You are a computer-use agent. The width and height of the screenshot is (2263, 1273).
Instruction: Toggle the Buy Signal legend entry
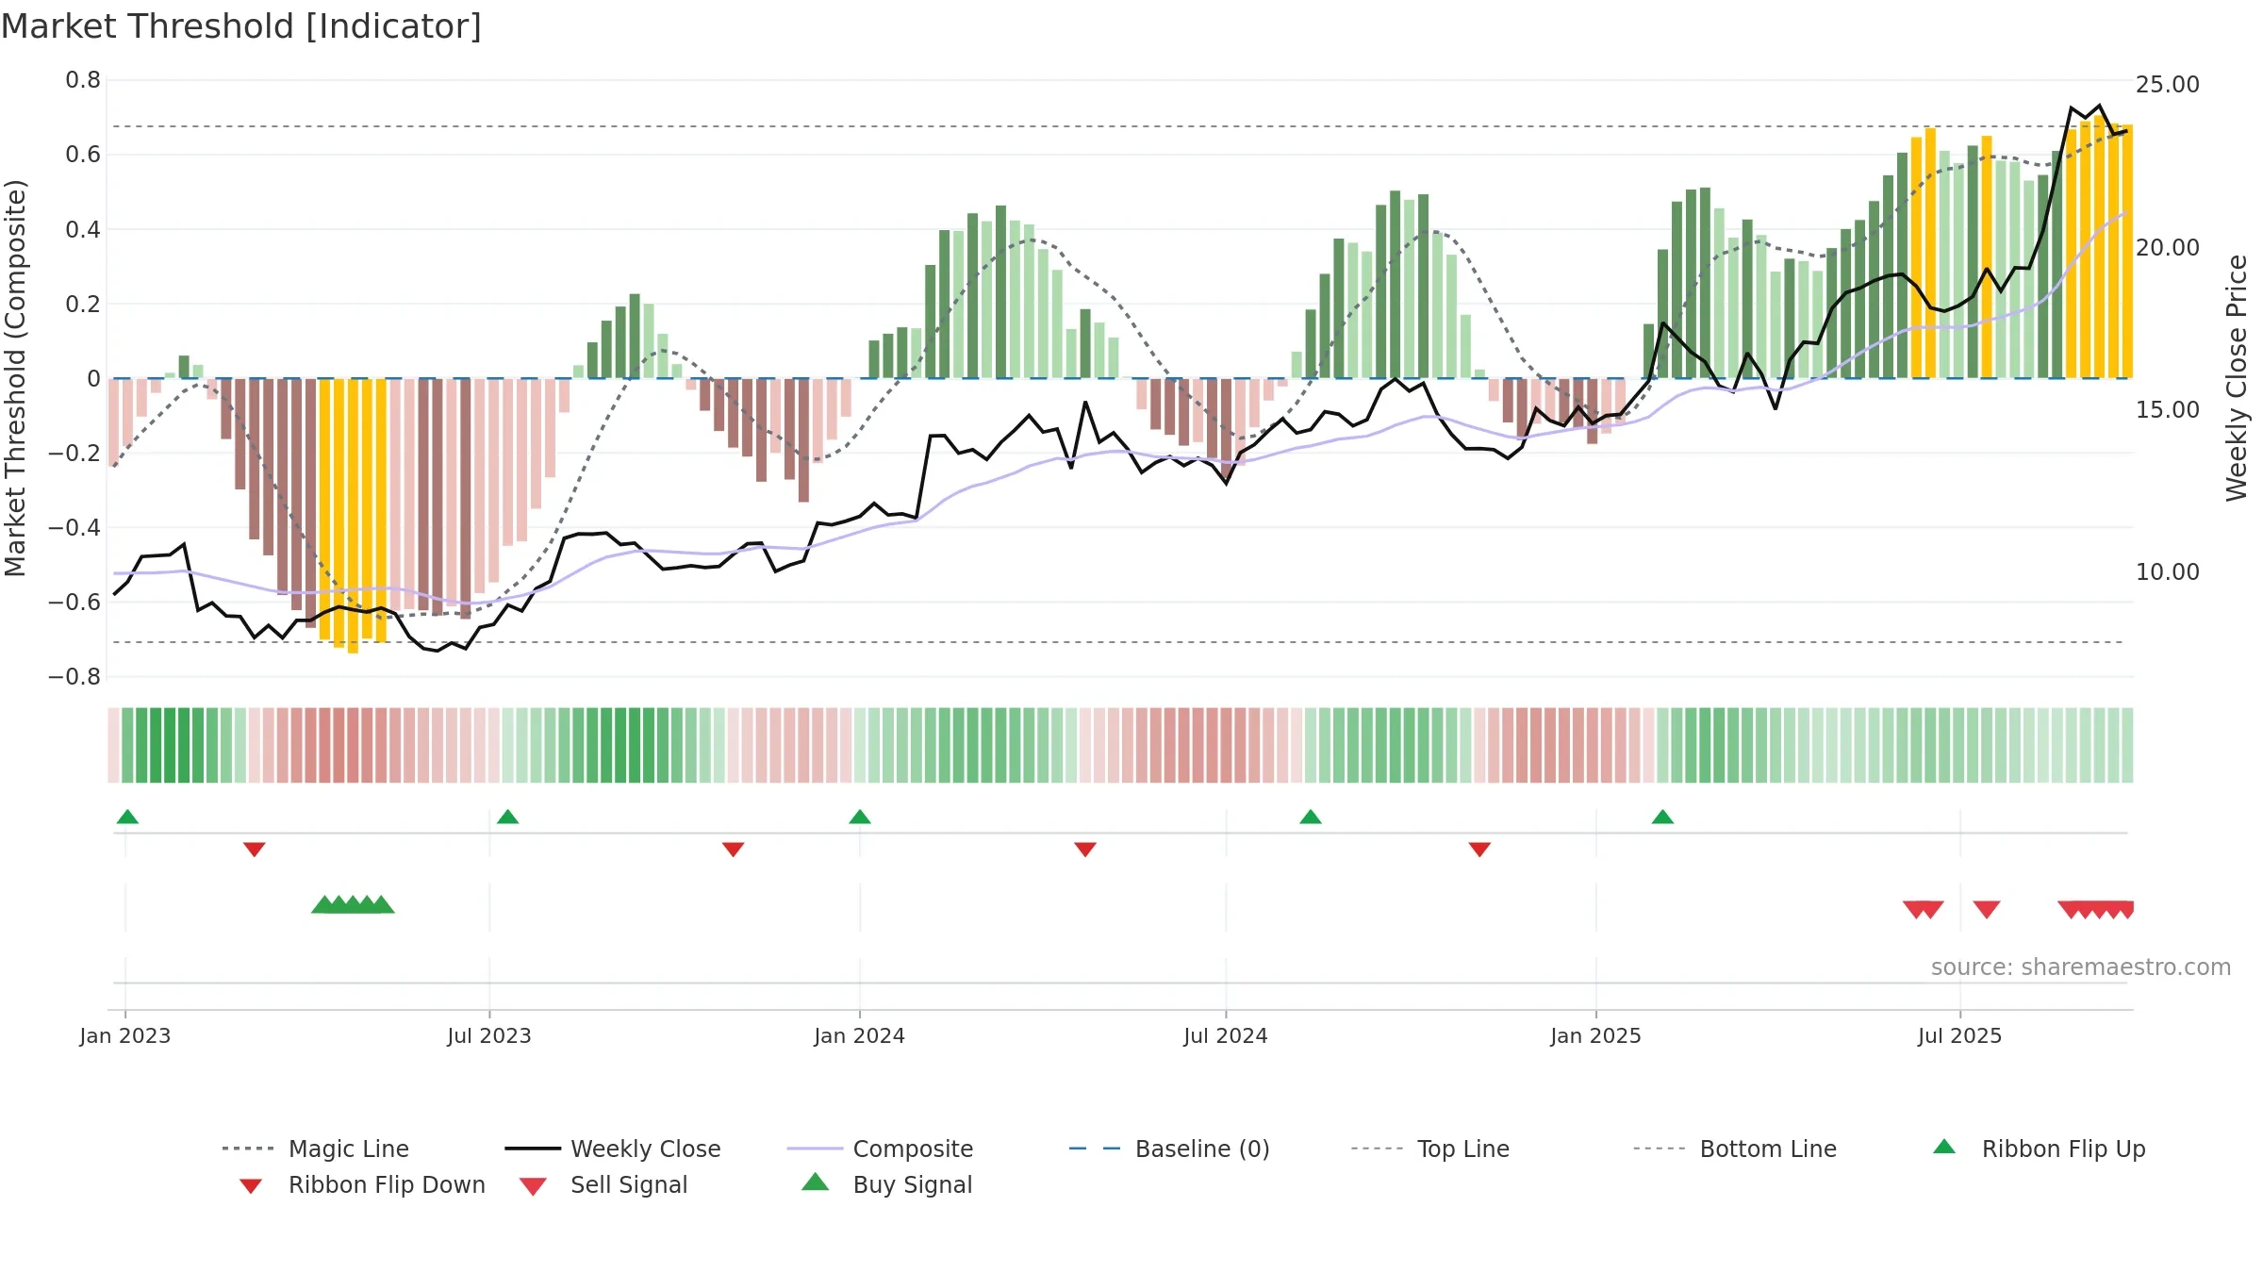coord(886,1184)
